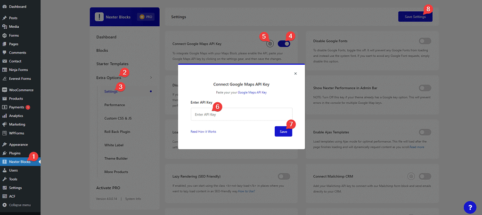Toggle Enable Ajax Templates switch

(425, 132)
